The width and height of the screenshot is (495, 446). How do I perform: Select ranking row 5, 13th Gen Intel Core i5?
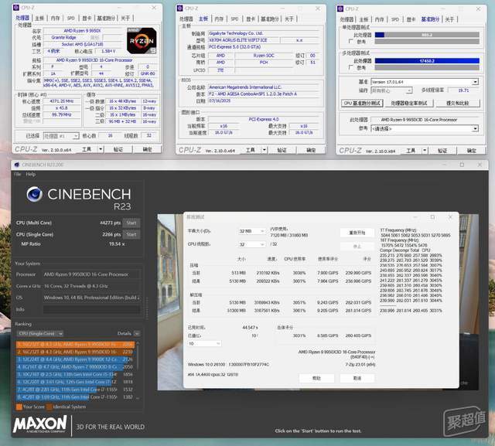tap(76, 374)
